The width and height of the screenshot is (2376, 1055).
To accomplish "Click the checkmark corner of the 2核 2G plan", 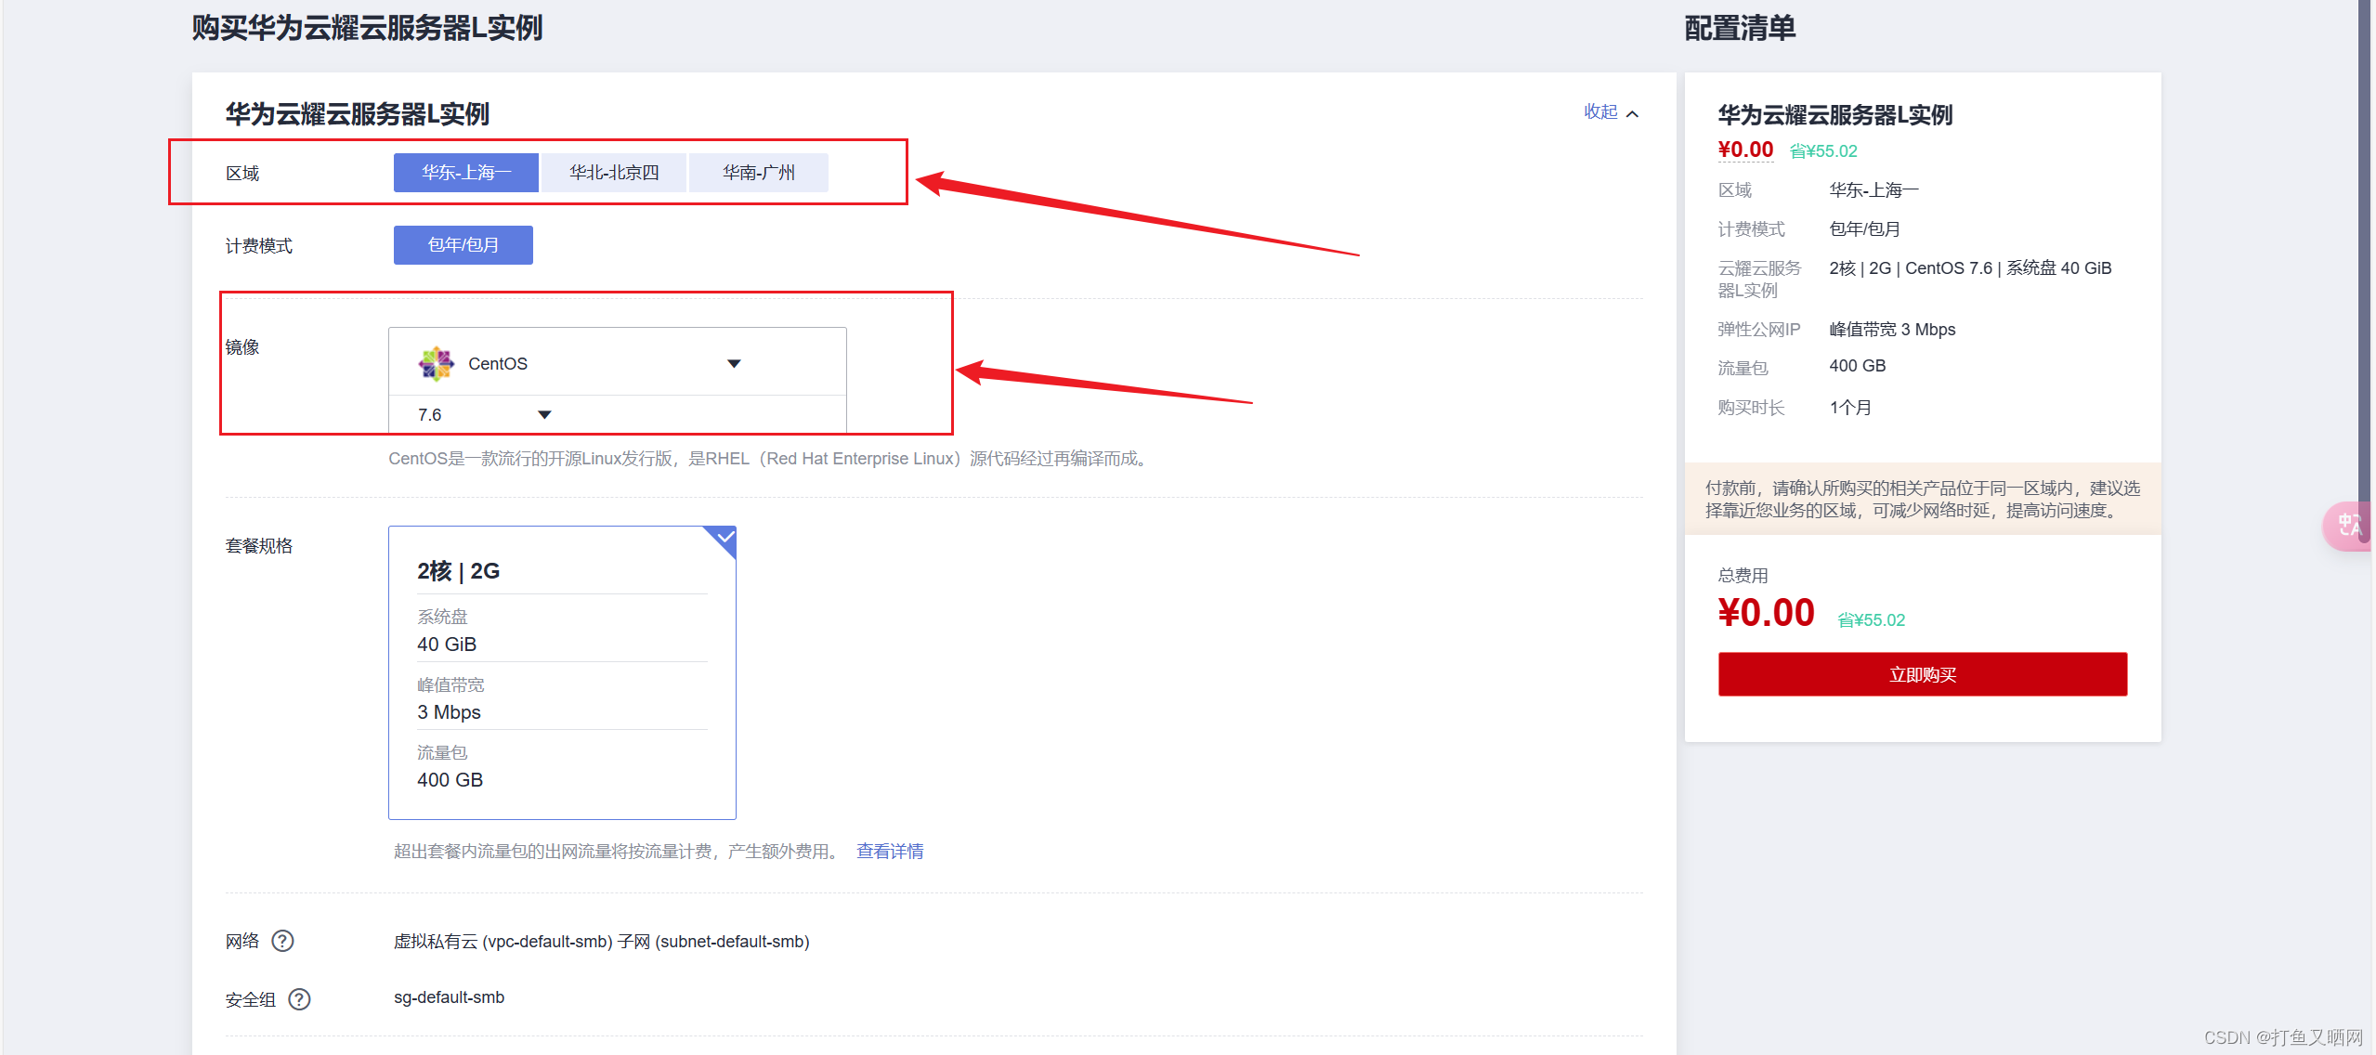I will tap(725, 538).
